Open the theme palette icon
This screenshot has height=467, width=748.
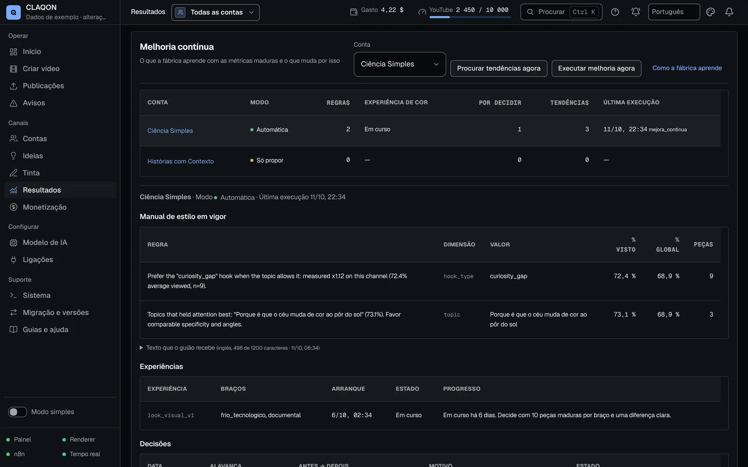click(711, 12)
